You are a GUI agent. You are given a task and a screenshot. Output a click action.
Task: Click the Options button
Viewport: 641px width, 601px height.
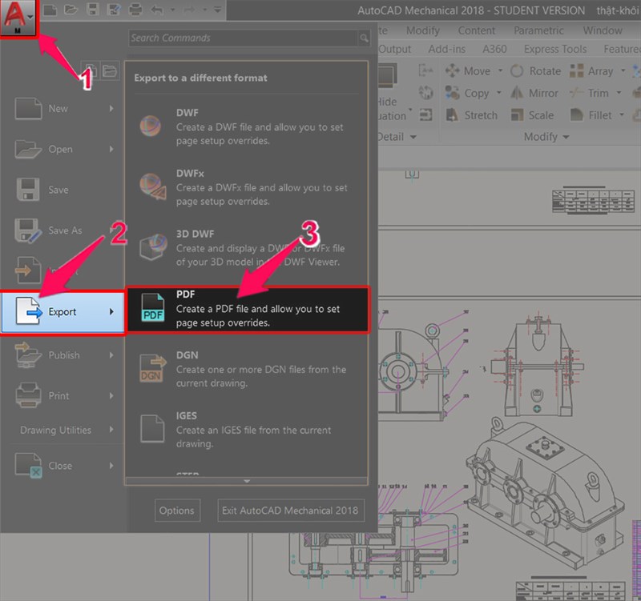pos(177,511)
